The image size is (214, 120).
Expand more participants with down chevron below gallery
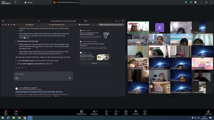[x=170, y=96]
